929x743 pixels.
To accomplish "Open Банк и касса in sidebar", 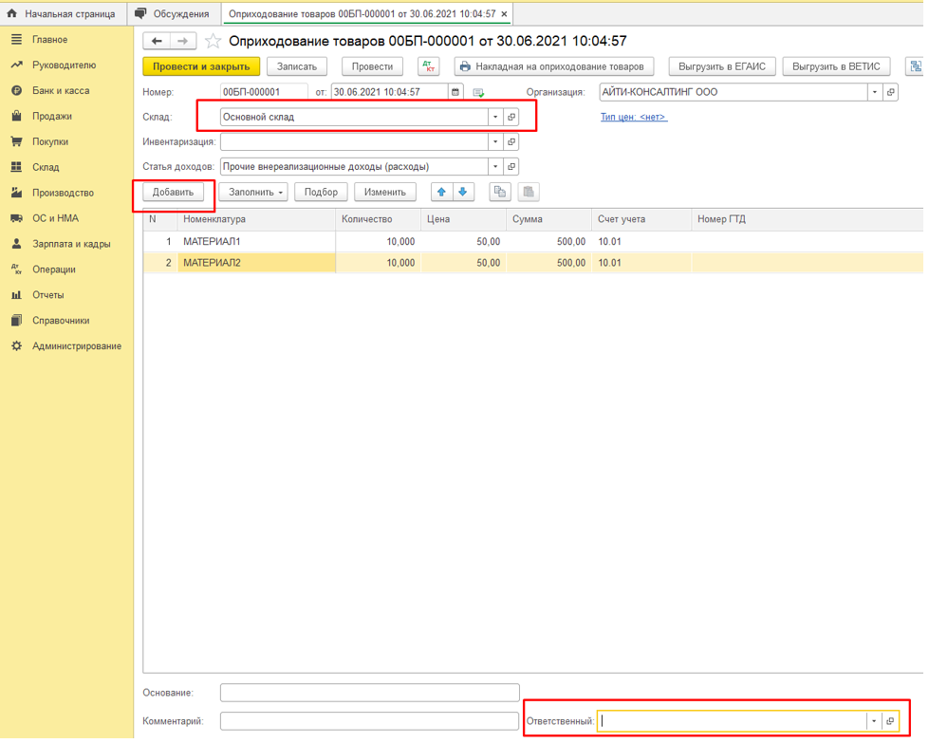I will (63, 90).
